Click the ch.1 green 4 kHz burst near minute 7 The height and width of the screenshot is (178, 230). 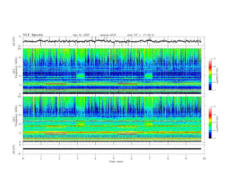click(x=148, y=75)
